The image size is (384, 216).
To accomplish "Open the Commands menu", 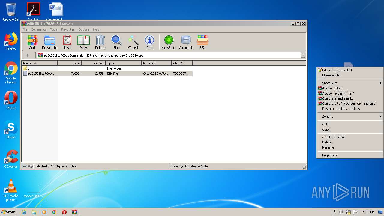I will point(39,29).
